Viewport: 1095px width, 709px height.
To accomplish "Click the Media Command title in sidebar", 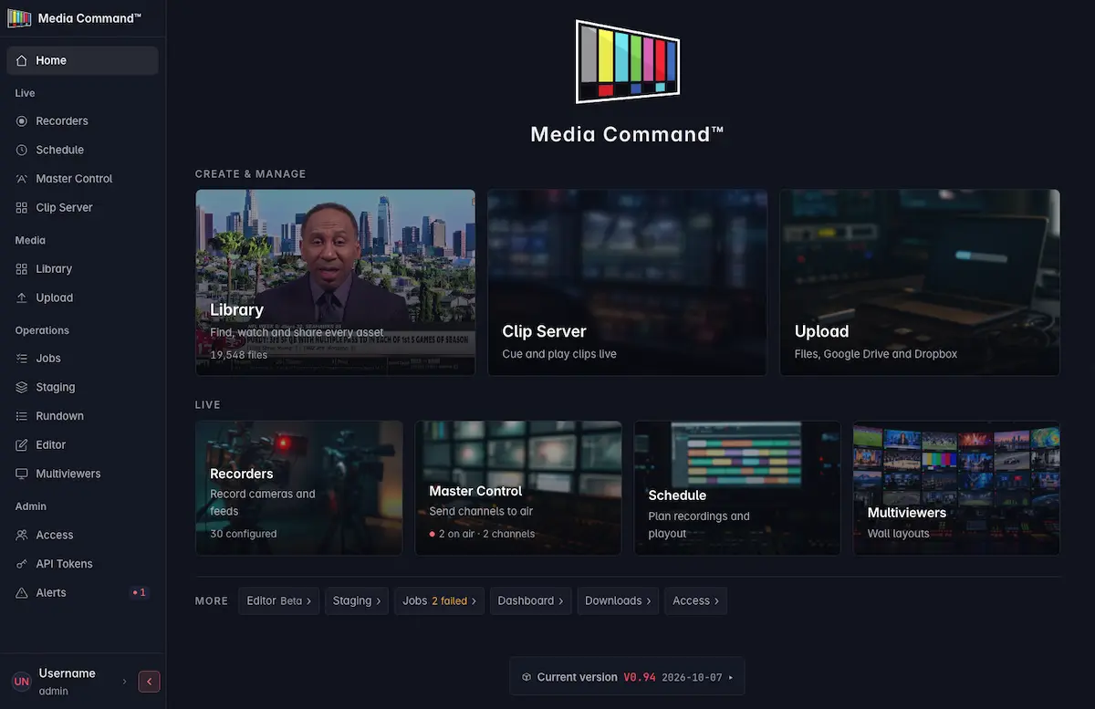I will (x=89, y=18).
